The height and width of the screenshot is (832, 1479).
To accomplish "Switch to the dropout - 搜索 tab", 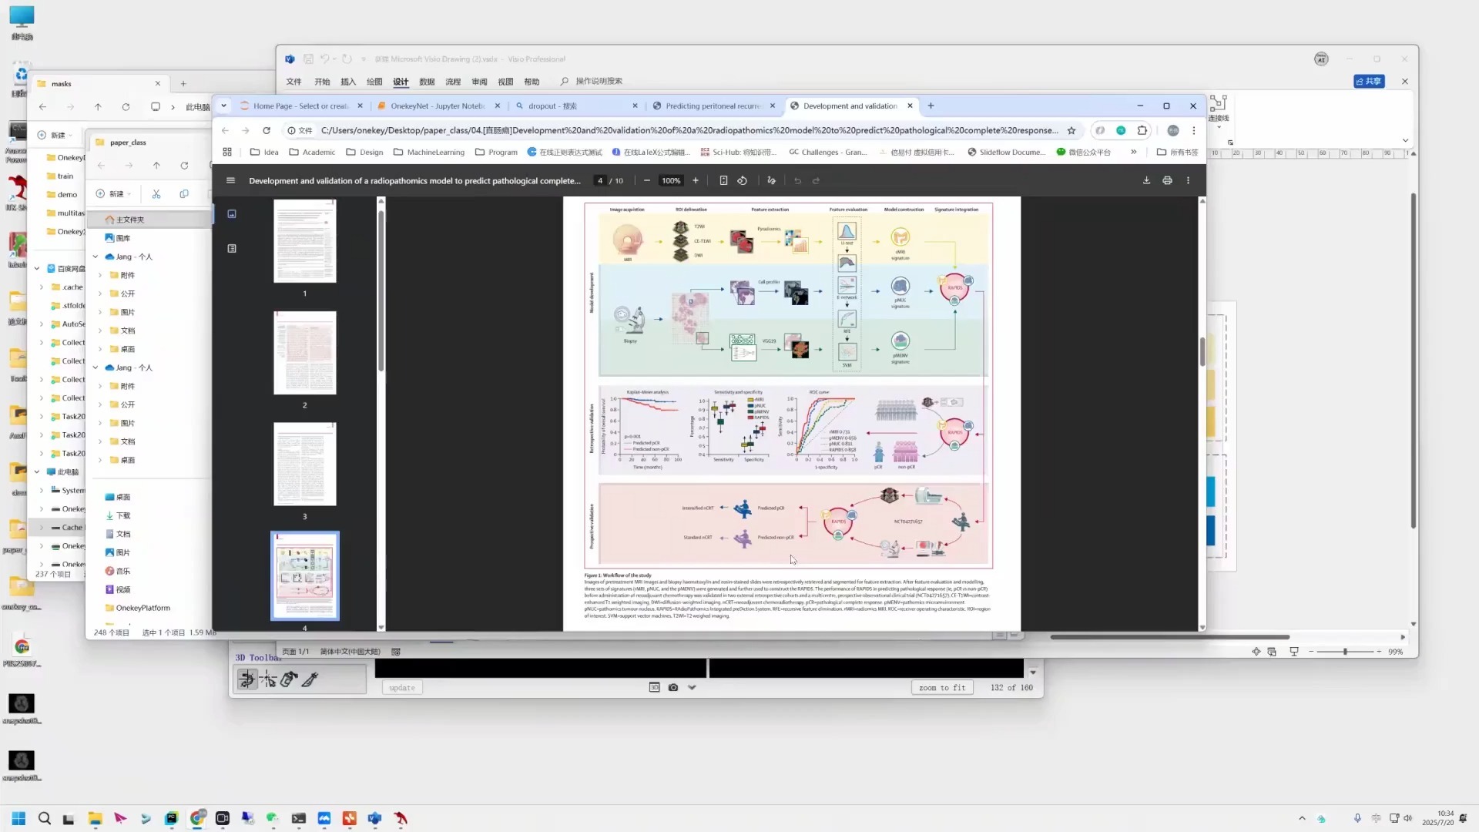I will (x=575, y=106).
